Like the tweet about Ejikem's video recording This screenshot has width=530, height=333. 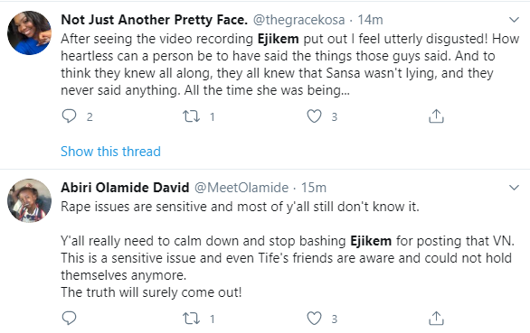(314, 116)
